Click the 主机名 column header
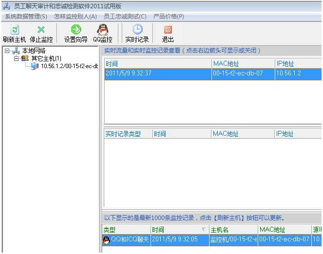 (x=219, y=230)
